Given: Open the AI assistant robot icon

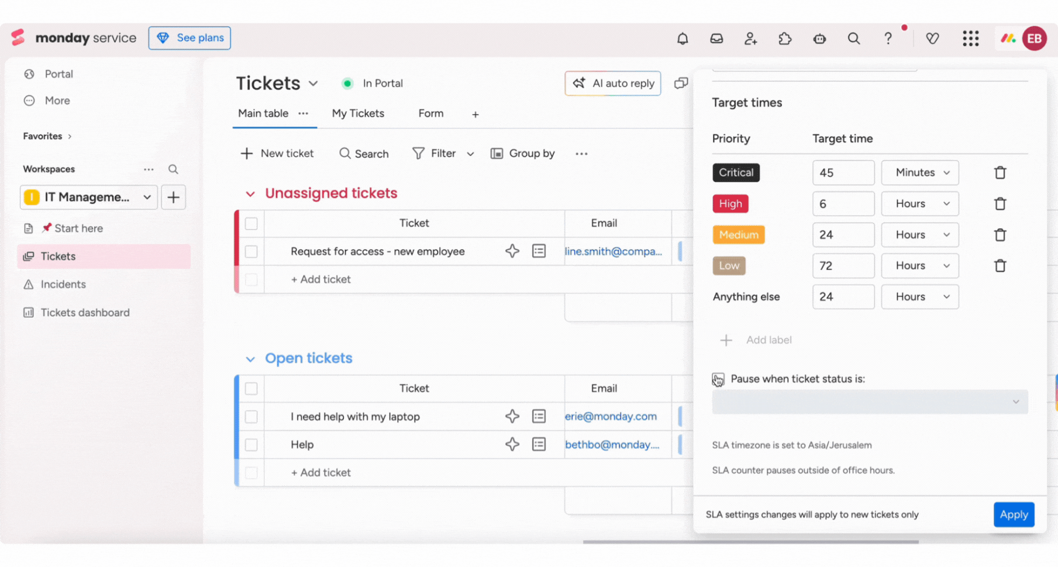Looking at the screenshot, I should coord(819,39).
